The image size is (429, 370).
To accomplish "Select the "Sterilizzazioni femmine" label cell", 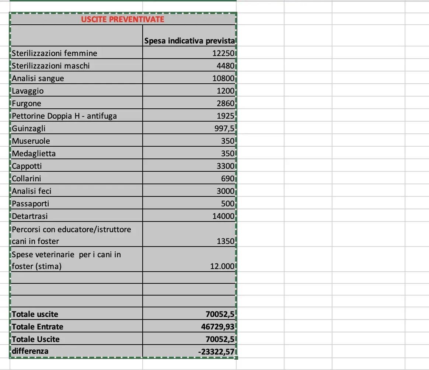I will (x=76, y=53).
